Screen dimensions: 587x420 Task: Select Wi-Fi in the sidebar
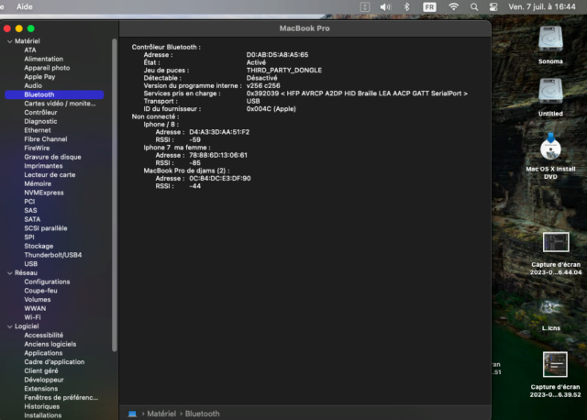[x=32, y=317]
